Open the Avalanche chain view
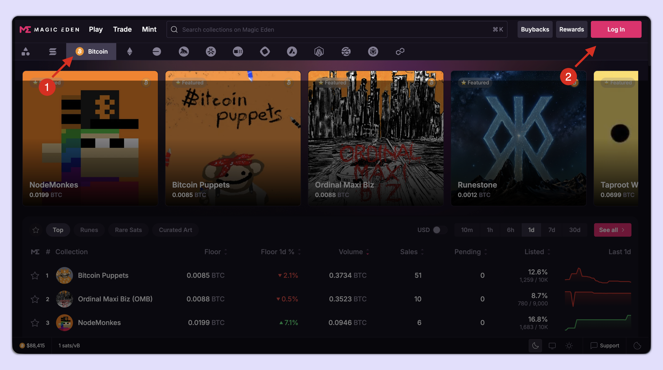This screenshot has height=370, width=663. (292, 51)
